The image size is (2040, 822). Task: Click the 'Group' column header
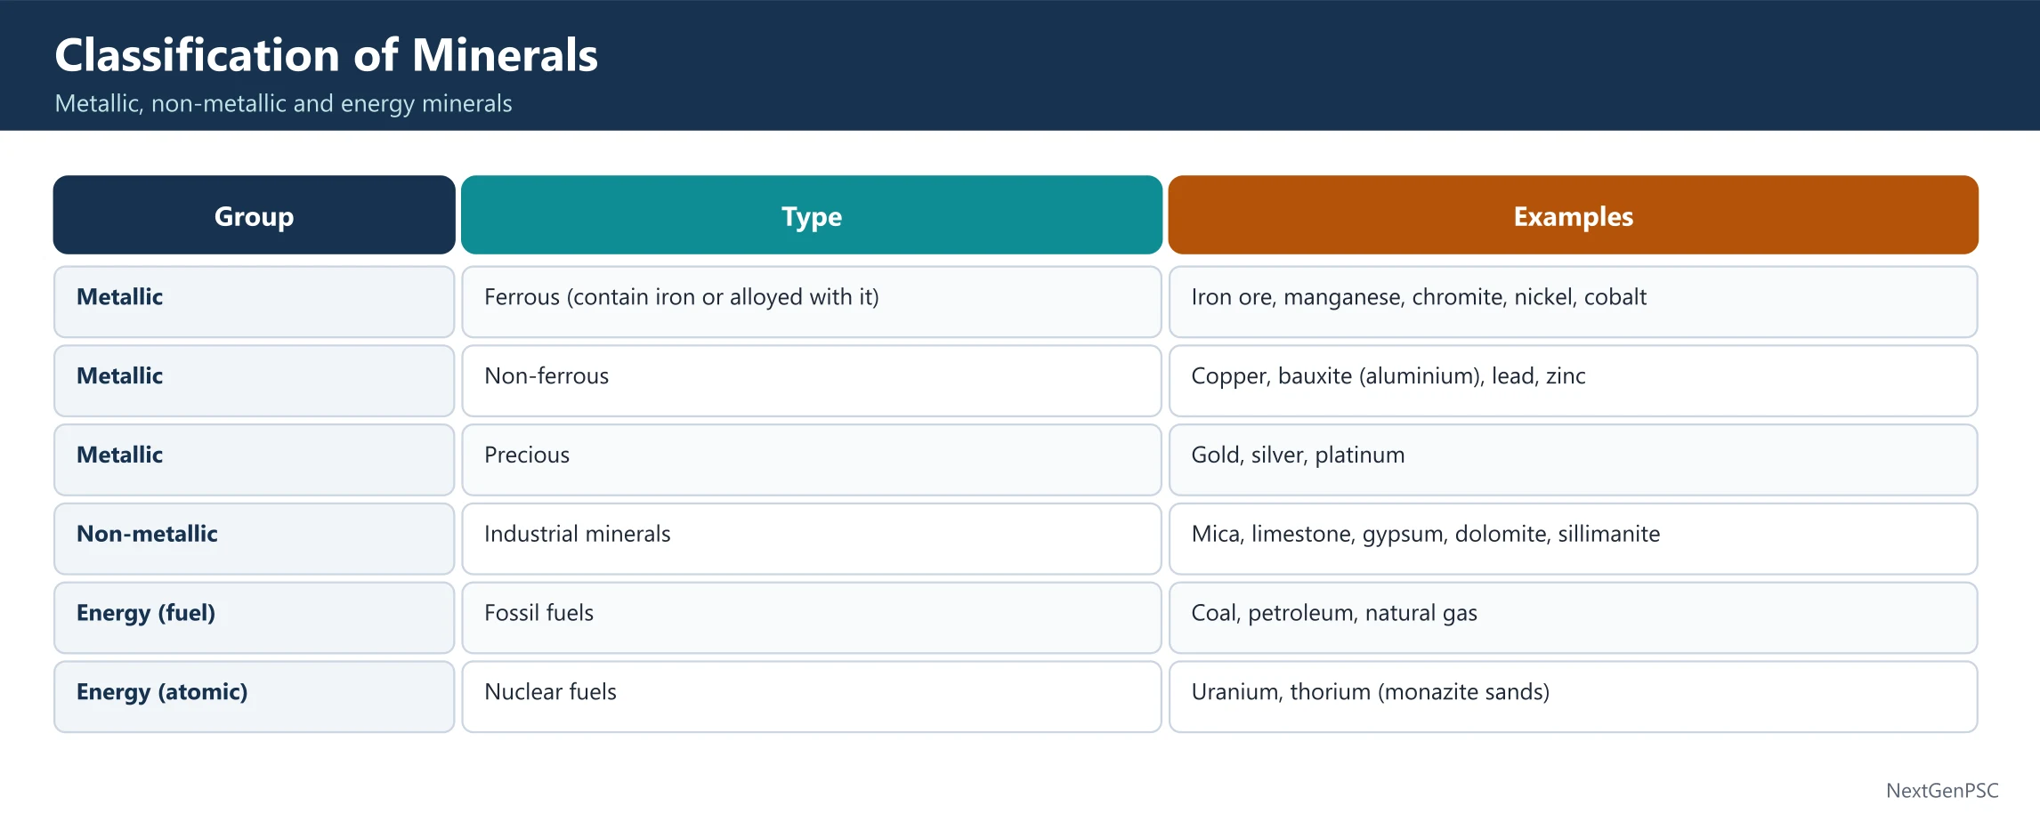[254, 215]
